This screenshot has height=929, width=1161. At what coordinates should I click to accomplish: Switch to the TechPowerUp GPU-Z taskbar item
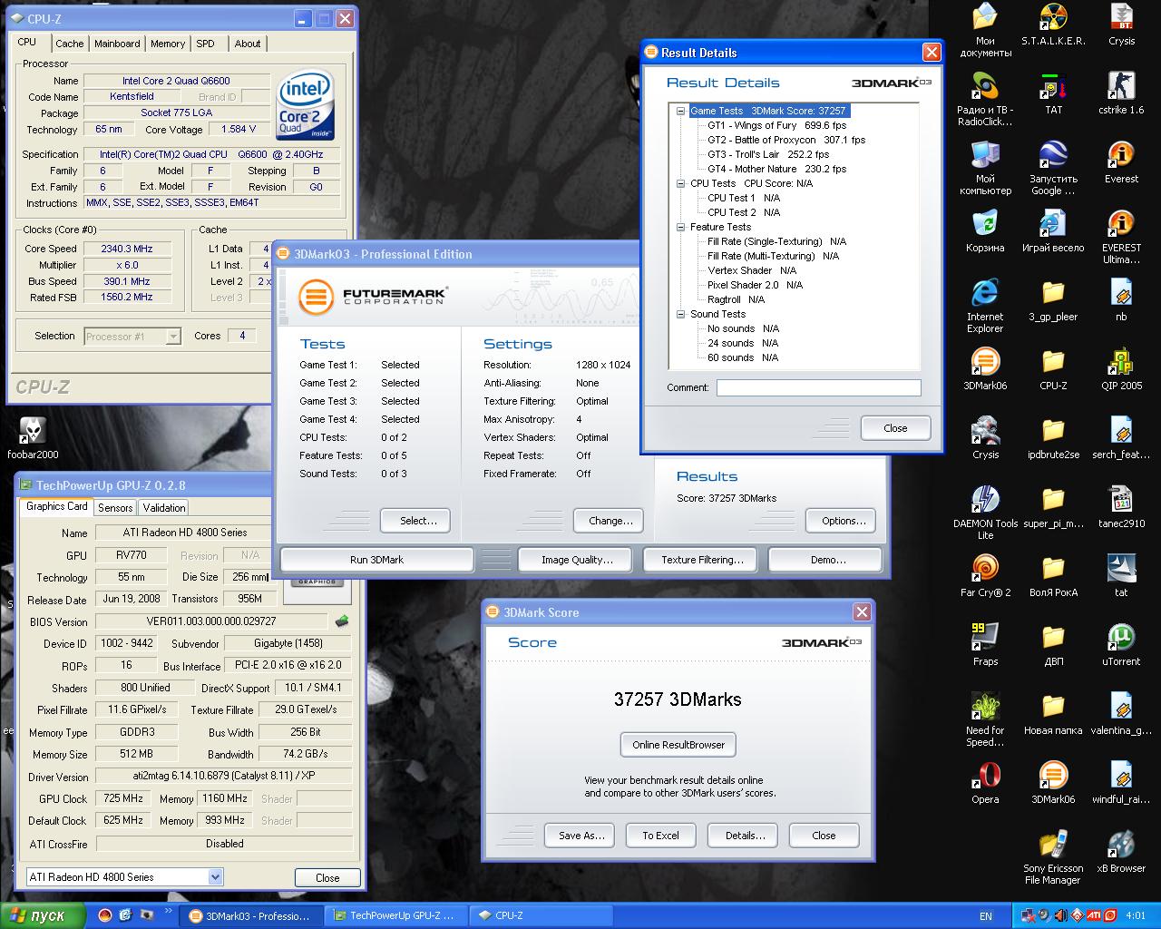pos(394,915)
